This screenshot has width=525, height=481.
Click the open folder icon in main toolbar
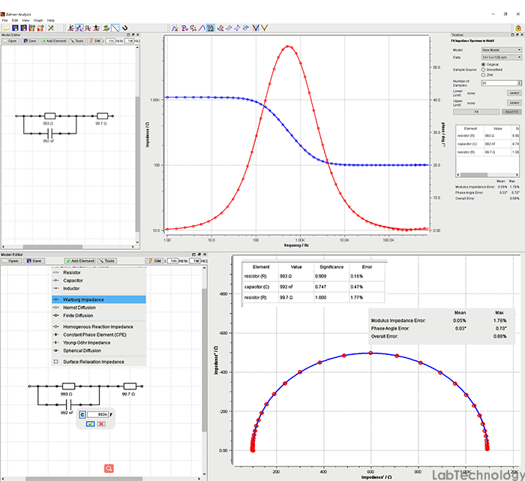tap(7, 28)
